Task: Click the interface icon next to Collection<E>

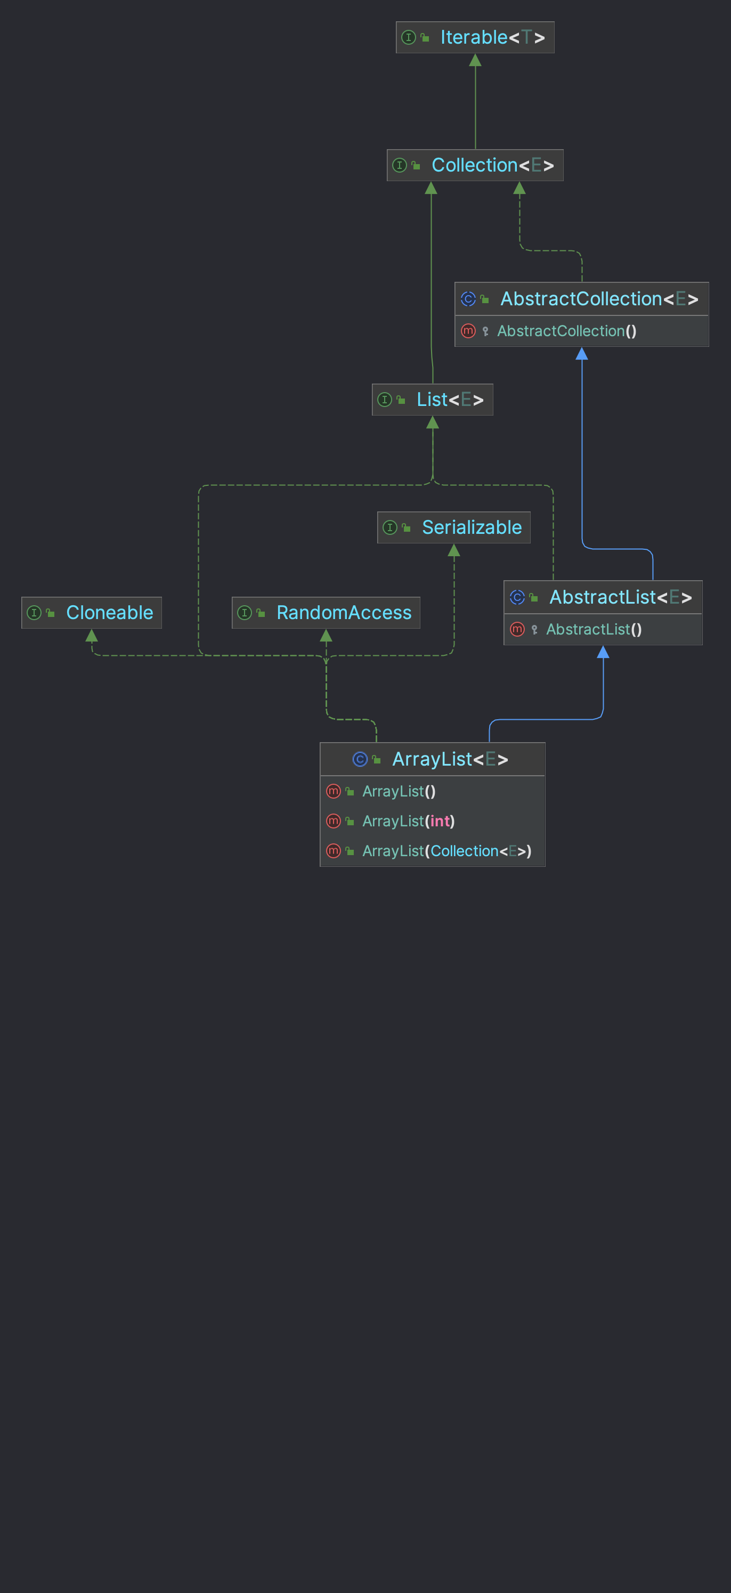Action: tap(400, 165)
